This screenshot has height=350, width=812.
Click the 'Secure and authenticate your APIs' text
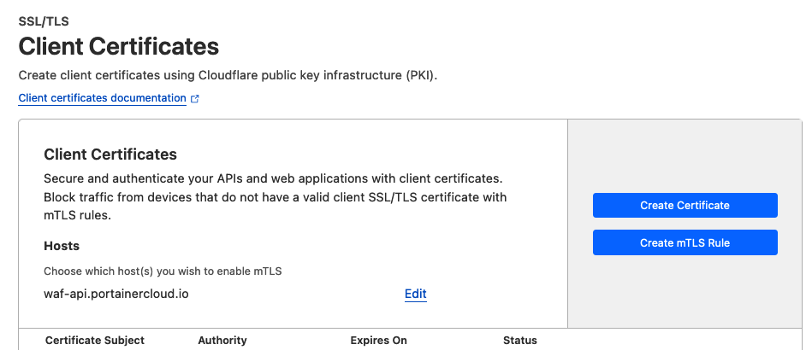(x=274, y=179)
